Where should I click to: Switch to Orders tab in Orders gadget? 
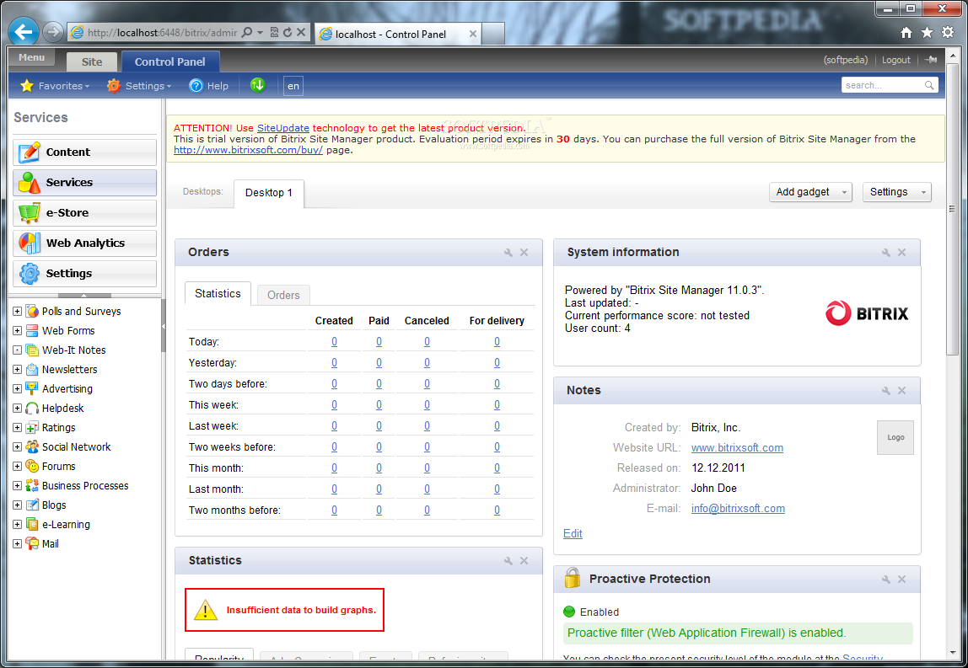283,295
